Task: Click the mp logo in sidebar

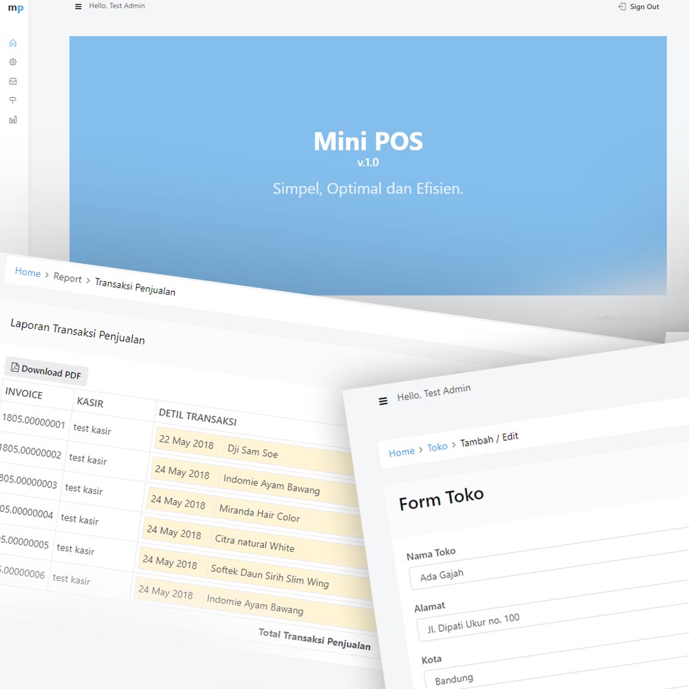Action: point(15,8)
